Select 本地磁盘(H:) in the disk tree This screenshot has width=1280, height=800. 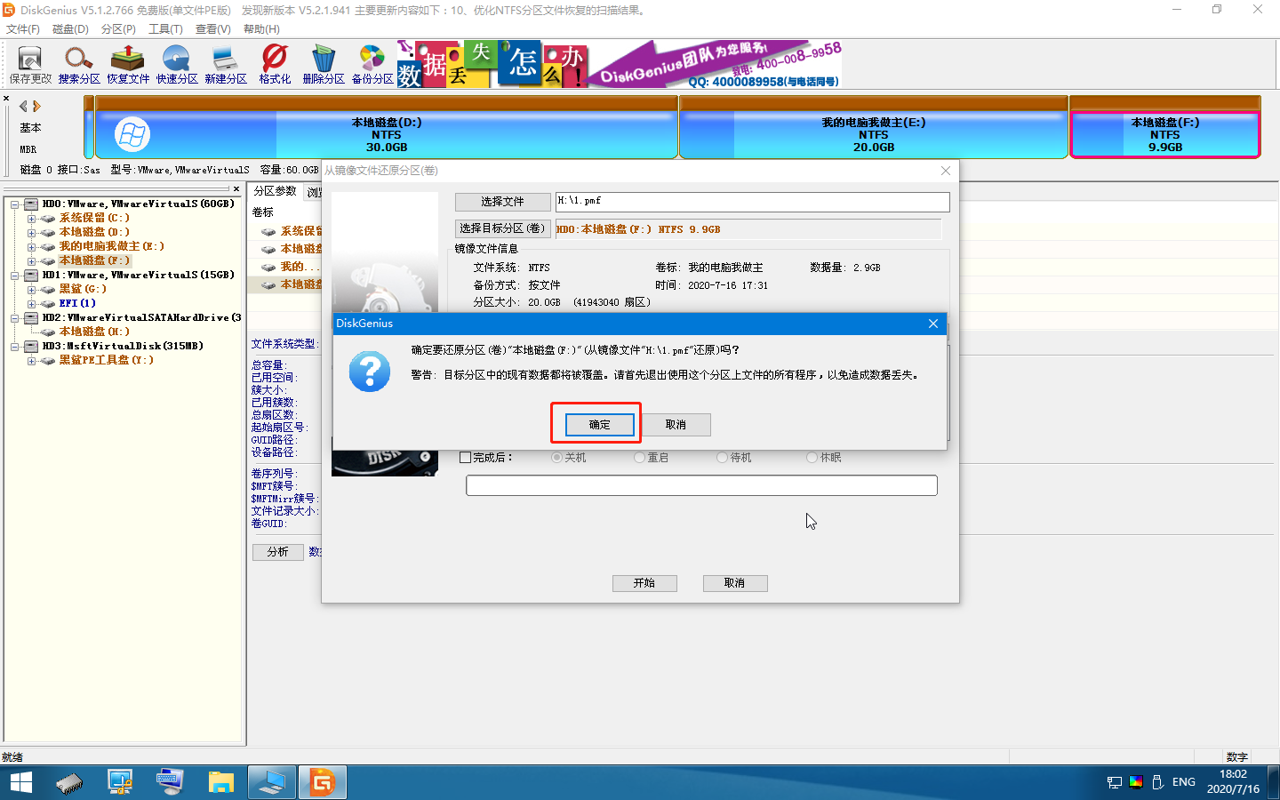[94, 332]
